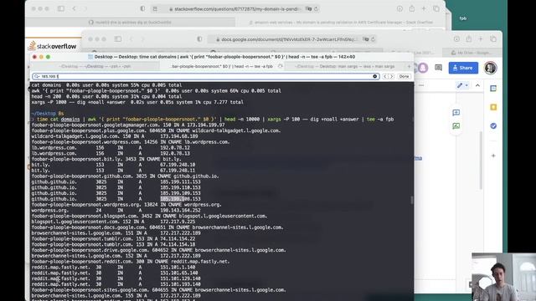Toggle the sidebar in the Stack Overflow Safari window
This screenshot has width=536, height=301.
click(61, 8)
